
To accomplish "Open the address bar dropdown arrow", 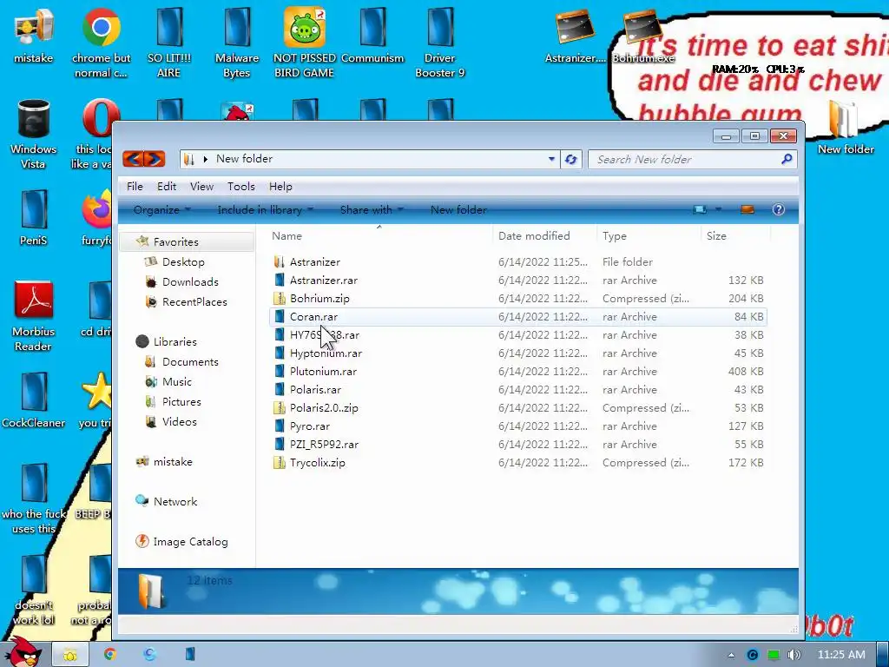I will point(551,160).
